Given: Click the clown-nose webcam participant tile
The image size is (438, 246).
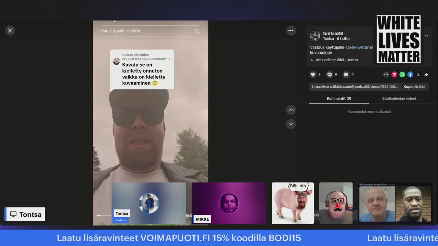Looking at the screenshot, I should [x=336, y=203].
